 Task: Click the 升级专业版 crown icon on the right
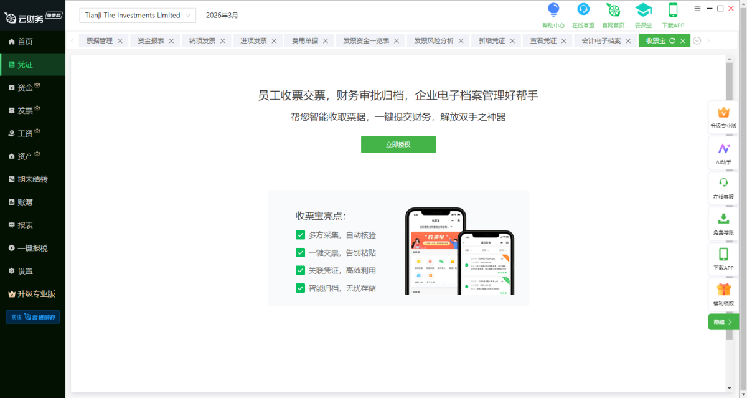point(723,112)
